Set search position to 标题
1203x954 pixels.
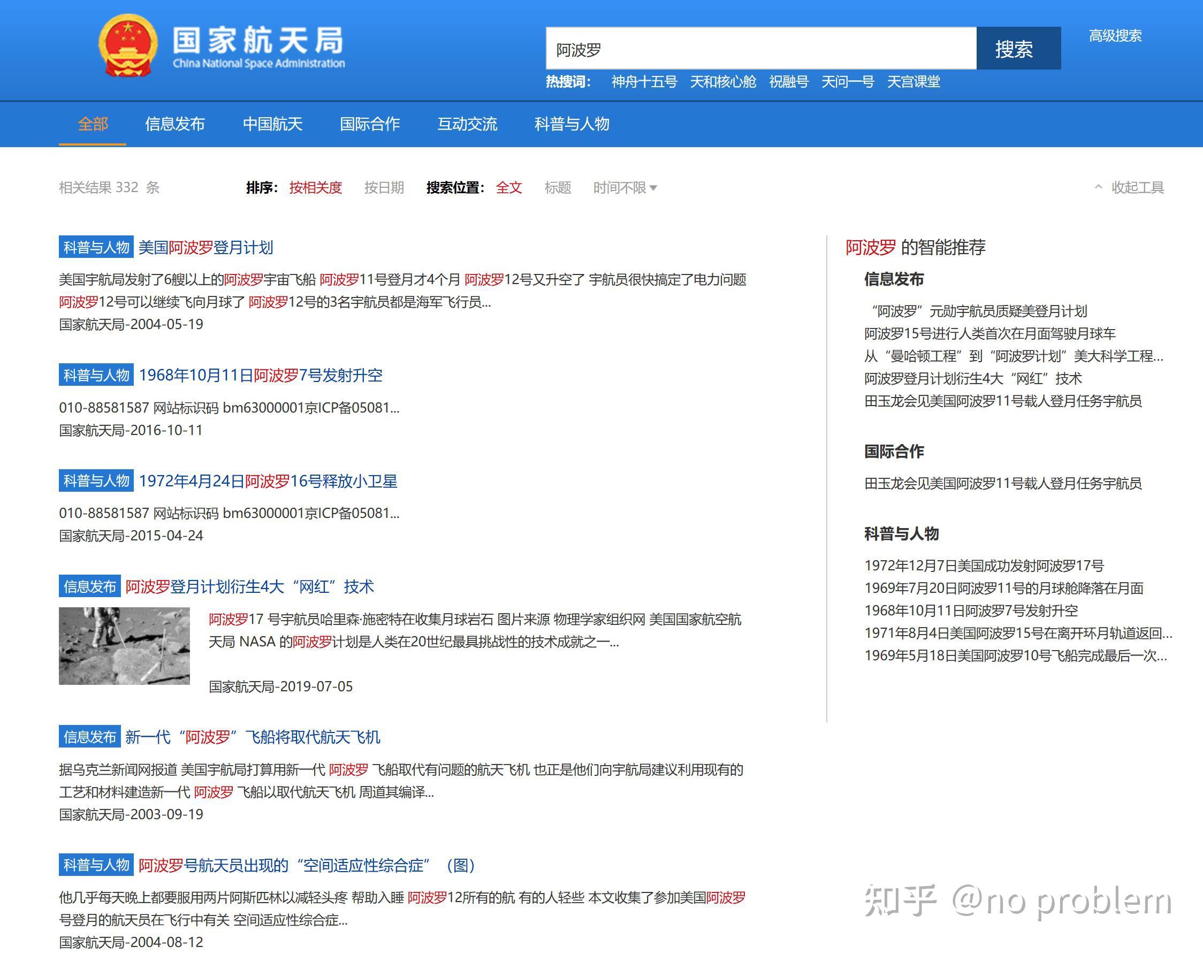(x=558, y=187)
